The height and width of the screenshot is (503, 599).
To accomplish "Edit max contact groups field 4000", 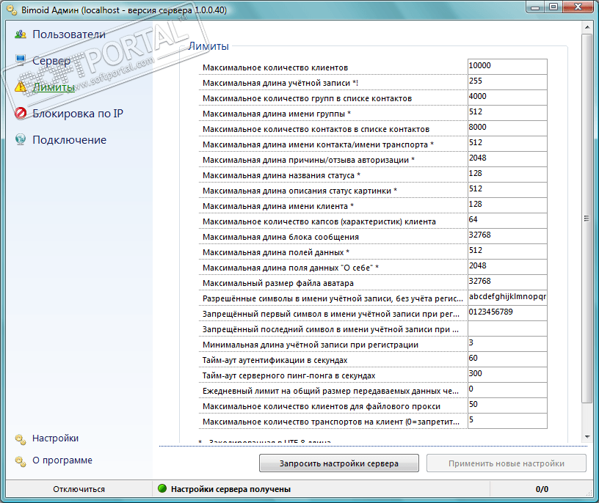I will (507, 98).
